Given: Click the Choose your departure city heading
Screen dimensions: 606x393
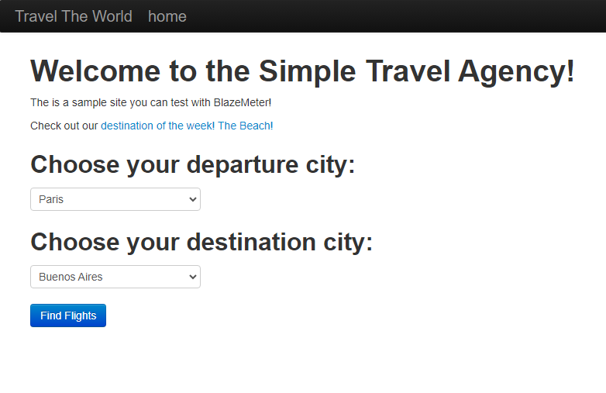Looking at the screenshot, I should [x=192, y=164].
